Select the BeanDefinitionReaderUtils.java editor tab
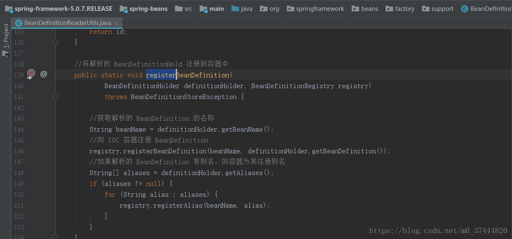 tap(67, 23)
